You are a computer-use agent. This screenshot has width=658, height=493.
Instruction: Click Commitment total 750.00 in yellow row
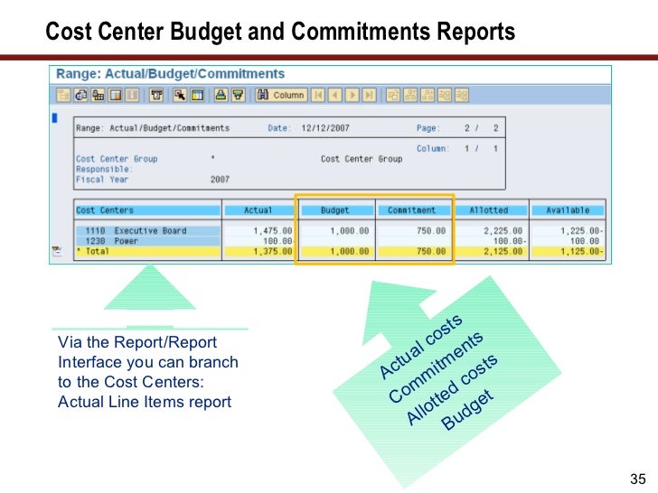431,252
